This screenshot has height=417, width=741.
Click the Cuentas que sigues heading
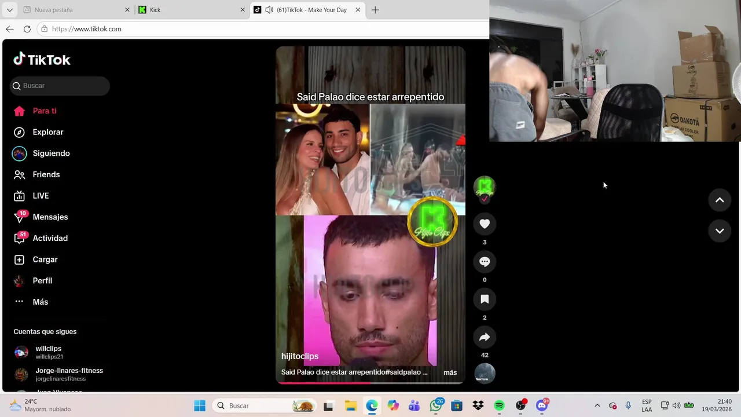click(45, 332)
